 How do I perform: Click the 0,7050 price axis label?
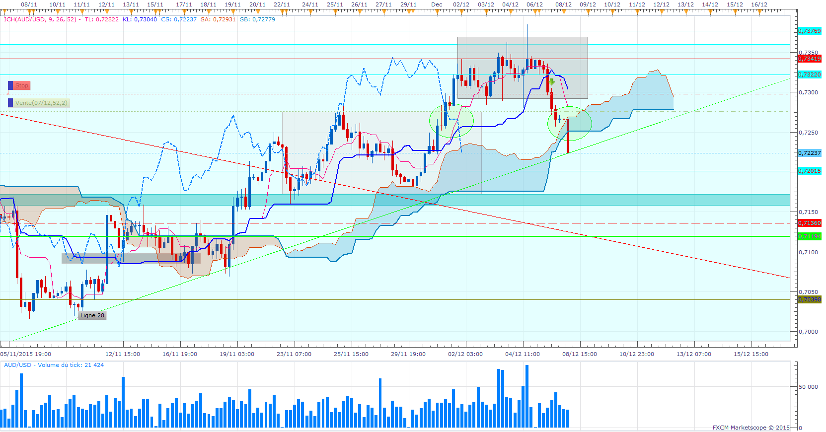click(809, 292)
